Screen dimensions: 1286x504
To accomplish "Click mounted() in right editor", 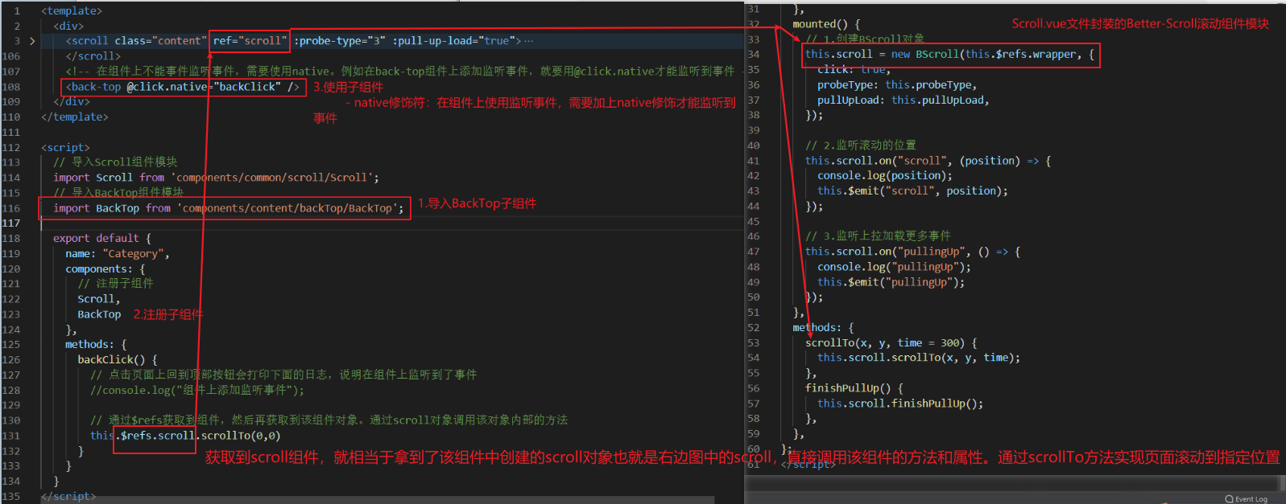I will click(826, 25).
